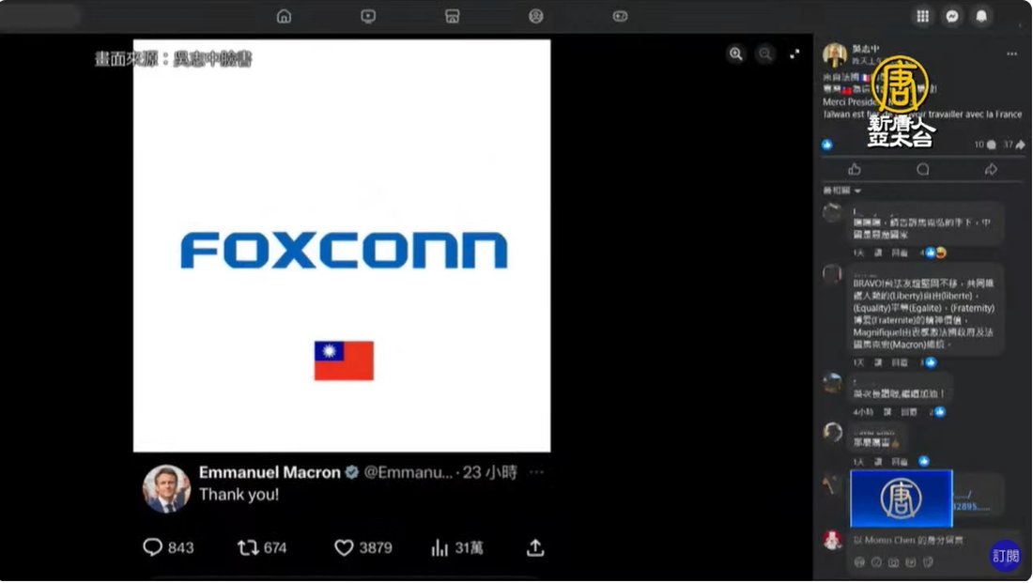The height and width of the screenshot is (583, 1033).
Task: Open the blue logo thumbnail in comments
Action: click(902, 498)
